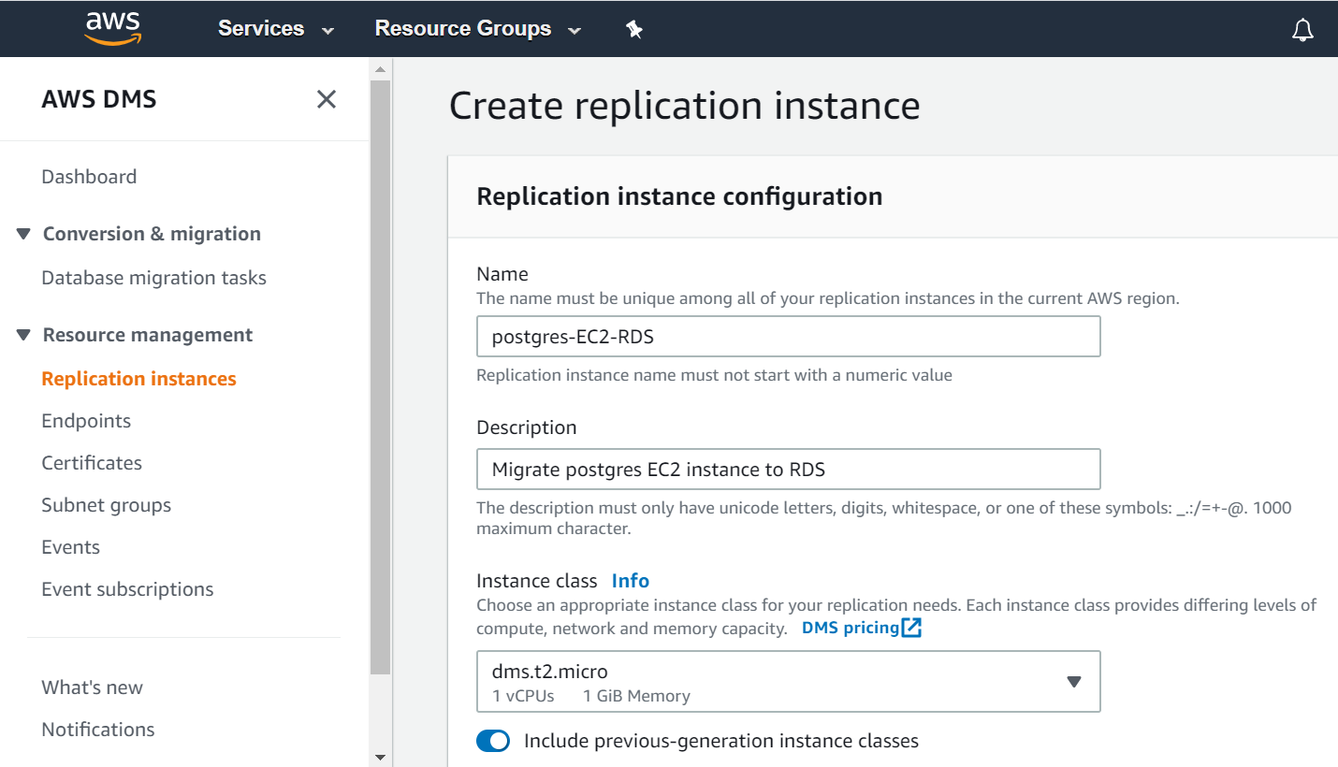The width and height of the screenshot is (1338, 767).
Task: Click the Name input field
Action: click(x=788, y=337)
